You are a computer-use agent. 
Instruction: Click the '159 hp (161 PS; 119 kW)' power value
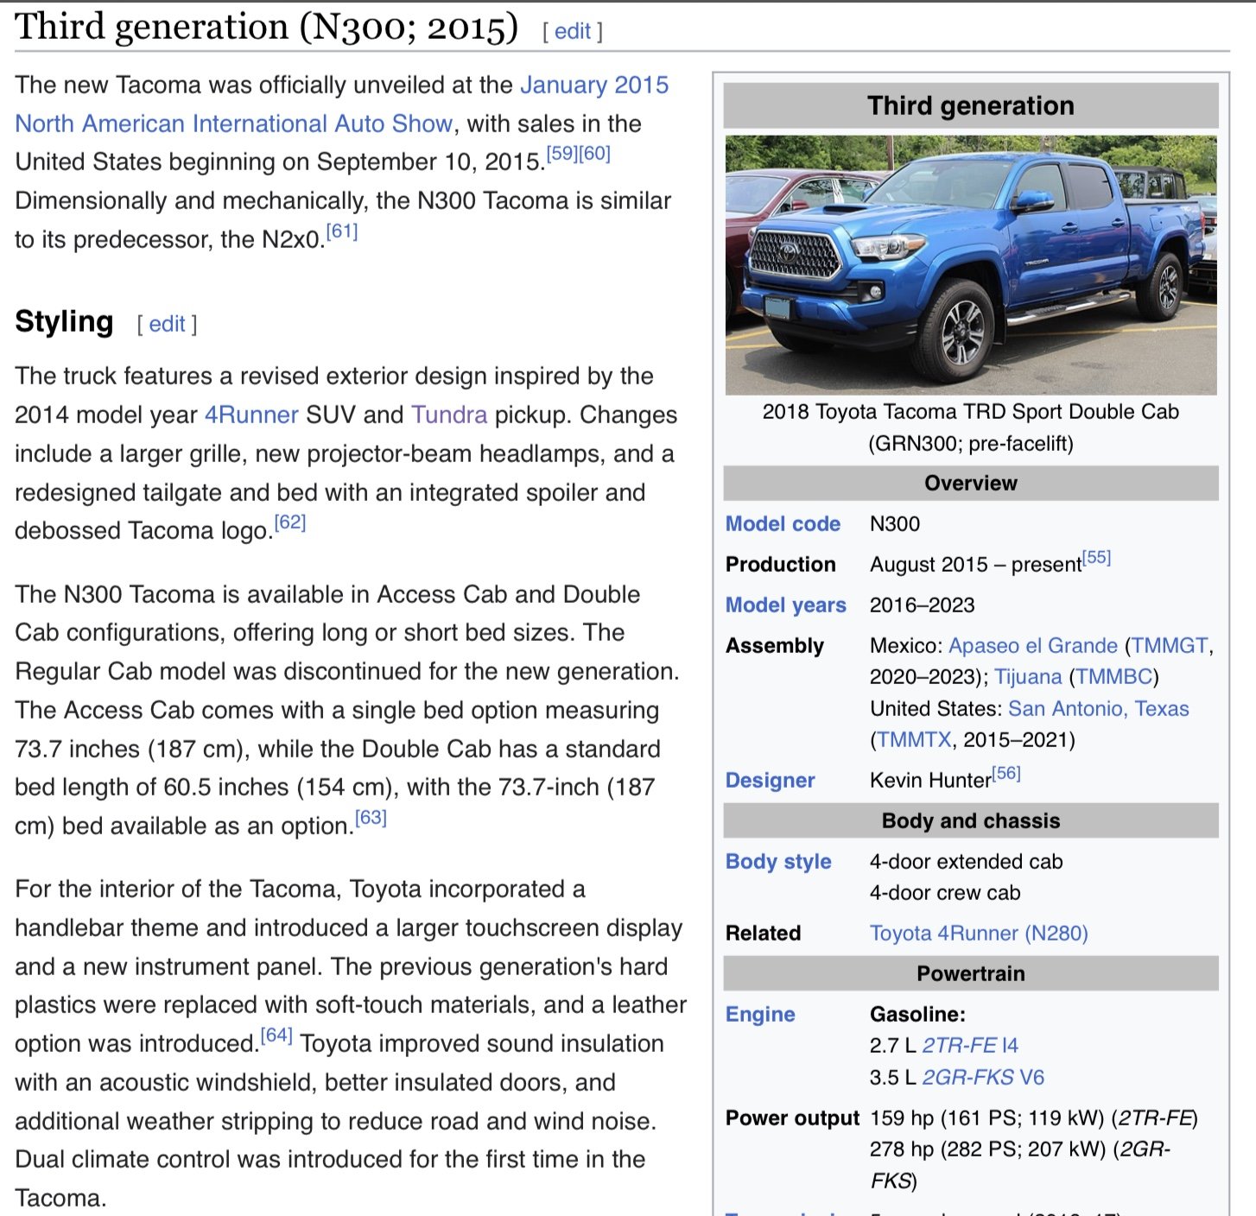[987, 1118]
